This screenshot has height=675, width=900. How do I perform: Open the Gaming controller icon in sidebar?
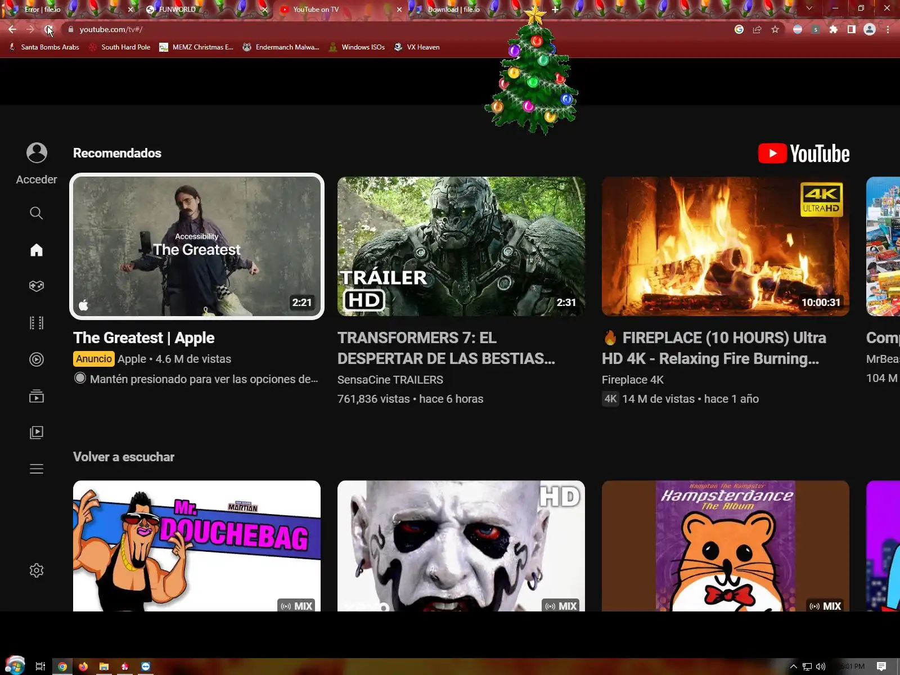click(36, 286)
